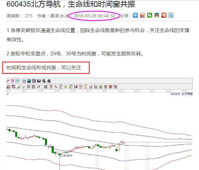Share via the green WeChat icon
The width and height of the screenshot is (199, 170).
(x=150, y=15)
